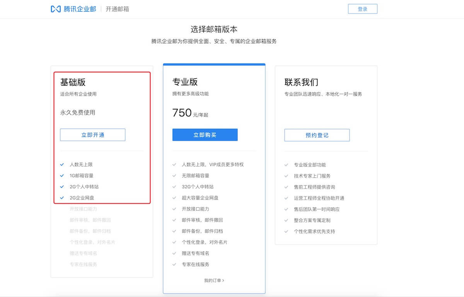Click the blue 立即购买 purchase button
This screenshot has height=297, width=464.
tap(205, 135)
